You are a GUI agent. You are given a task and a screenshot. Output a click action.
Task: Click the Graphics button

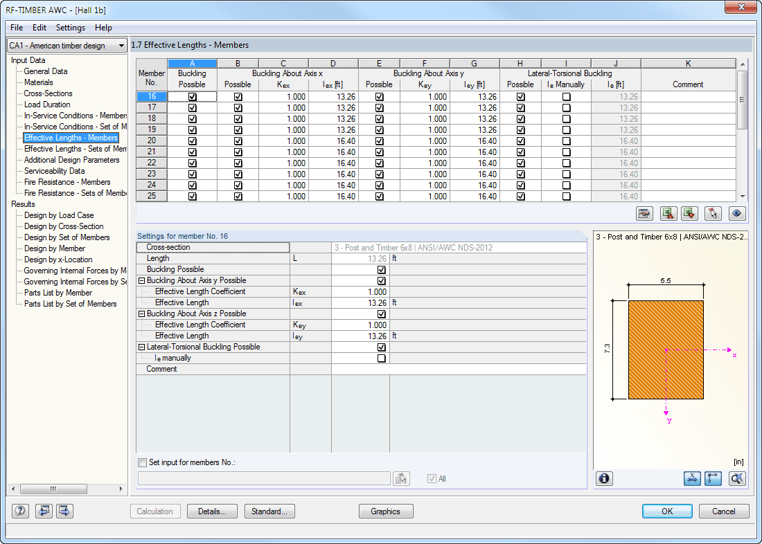tap(386, 511)
